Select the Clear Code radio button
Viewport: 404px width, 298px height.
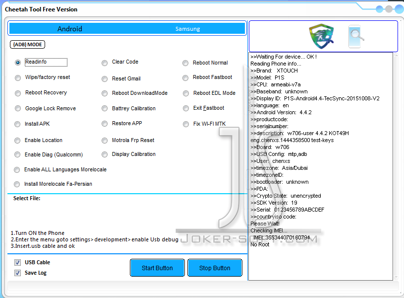click(105, 63)
